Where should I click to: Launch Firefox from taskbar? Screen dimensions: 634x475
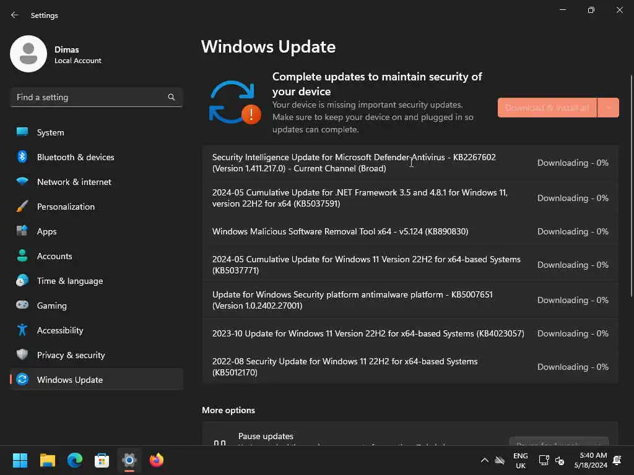click(157, 460)
